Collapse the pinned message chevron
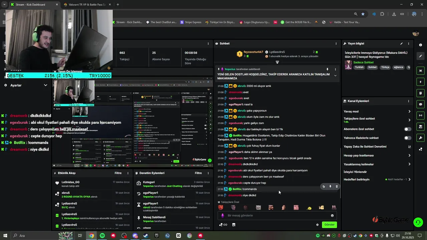The height and width of the screenshot is (240, 427). coord(335,76)
